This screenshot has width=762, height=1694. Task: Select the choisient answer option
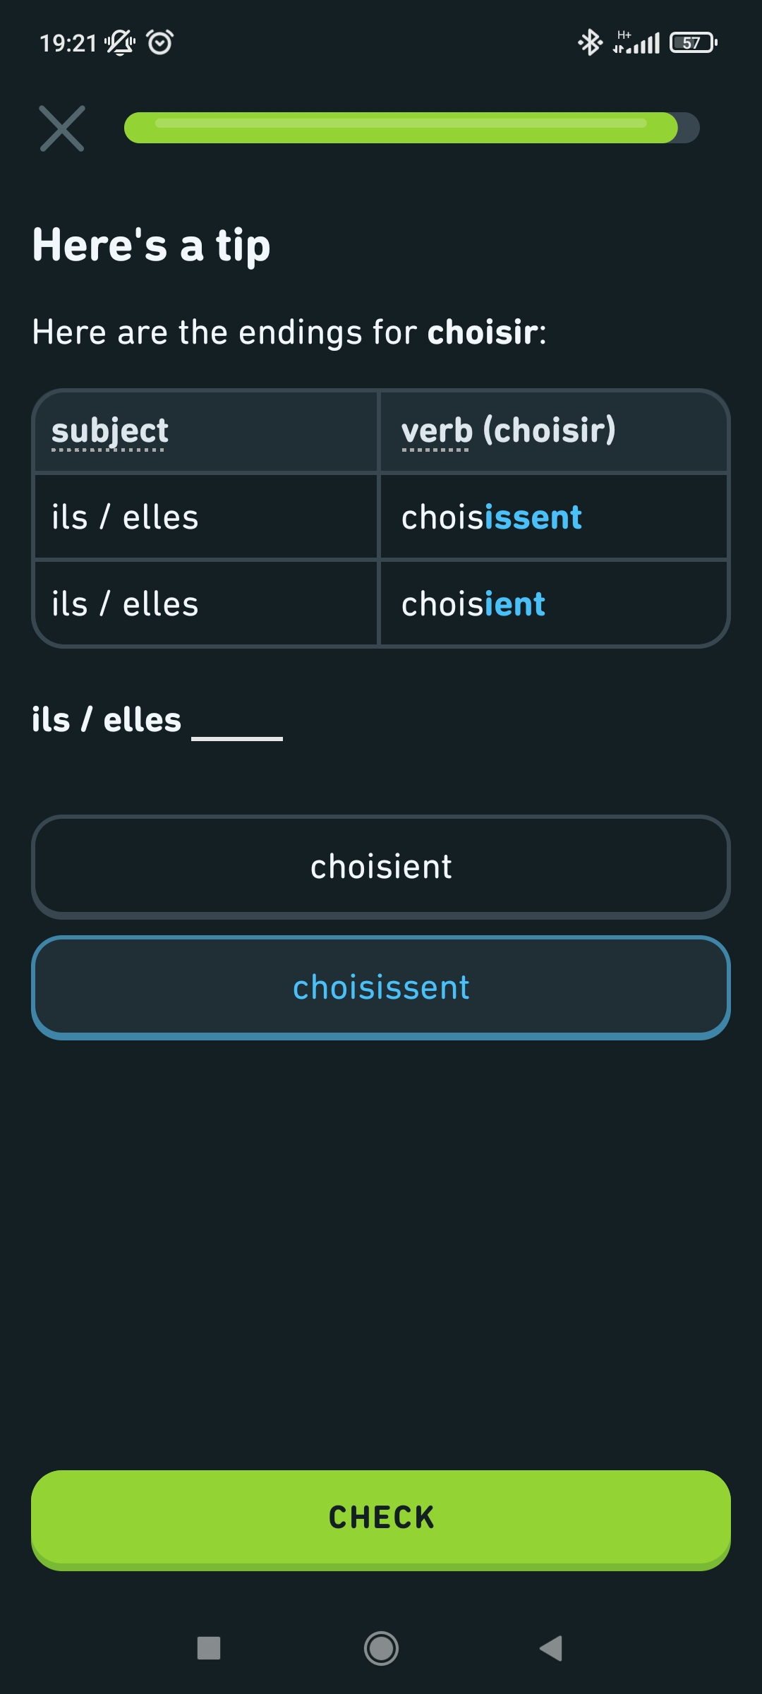click(x=380, y=866)
